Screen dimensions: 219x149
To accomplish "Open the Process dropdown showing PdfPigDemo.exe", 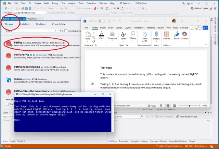I will click(x=29, y=13).
